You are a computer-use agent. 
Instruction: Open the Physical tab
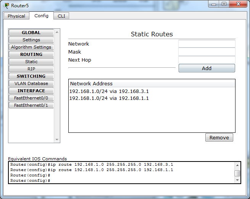(16, 16)
